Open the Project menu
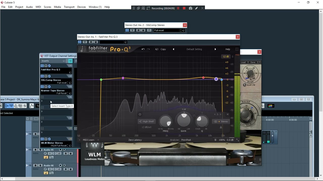 coord(19,7)
